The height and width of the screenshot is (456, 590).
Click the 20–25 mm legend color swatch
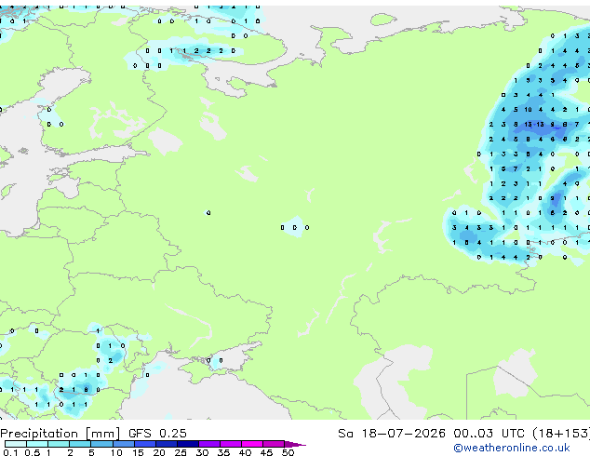[x=167, y=444]
